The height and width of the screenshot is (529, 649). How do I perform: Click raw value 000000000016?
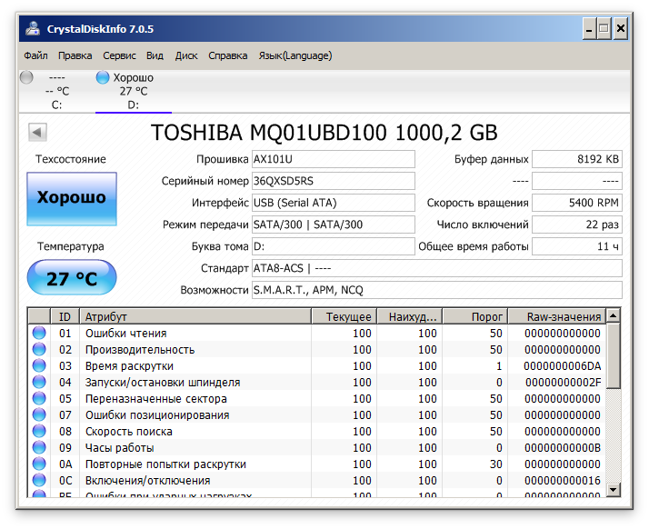click(x=563, y=480)
